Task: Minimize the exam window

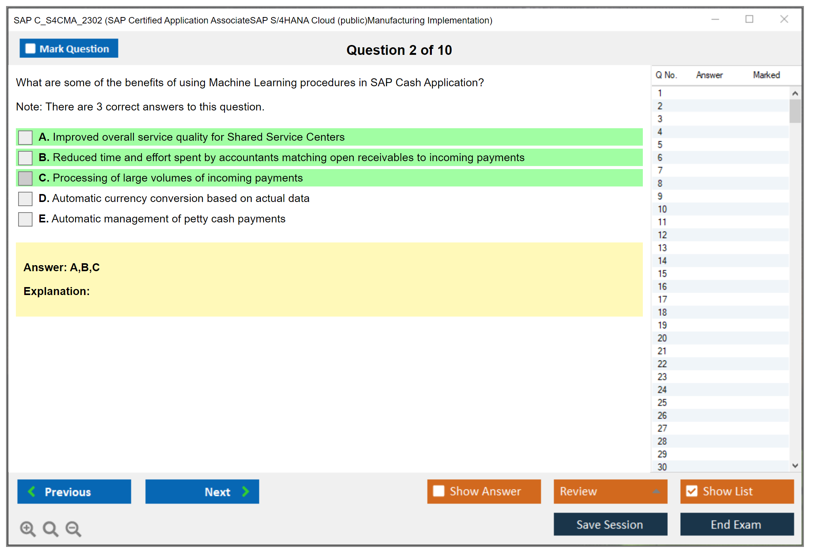Action: [x=715, y=19]
